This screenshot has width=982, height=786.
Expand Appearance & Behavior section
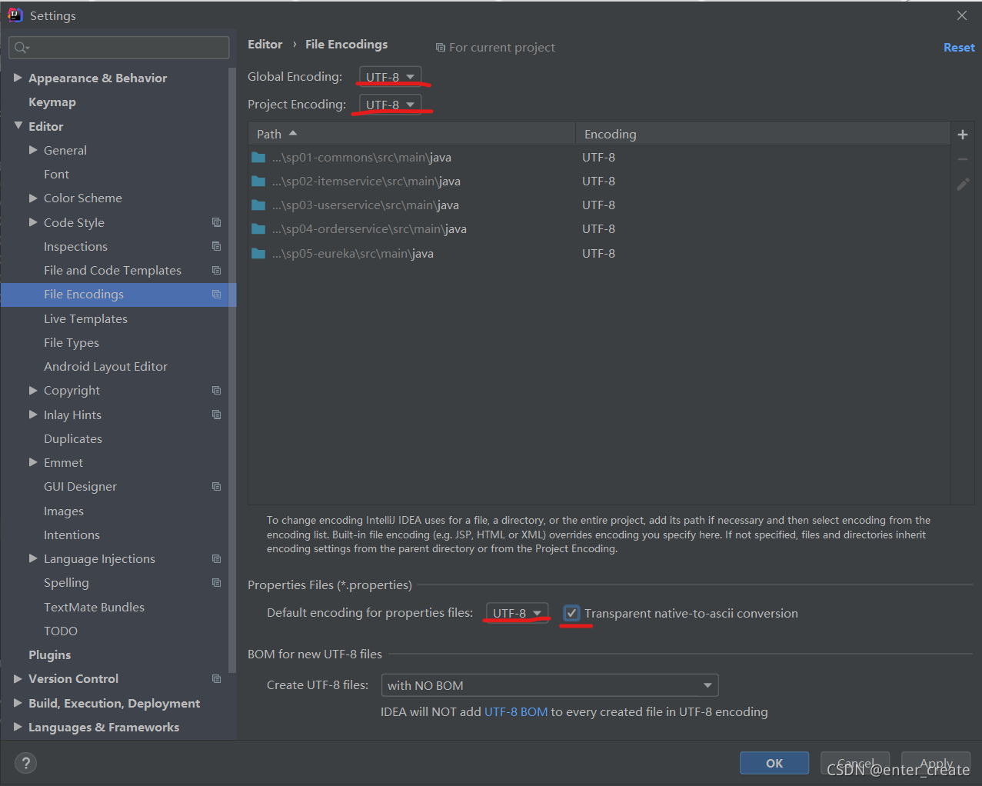18,78
